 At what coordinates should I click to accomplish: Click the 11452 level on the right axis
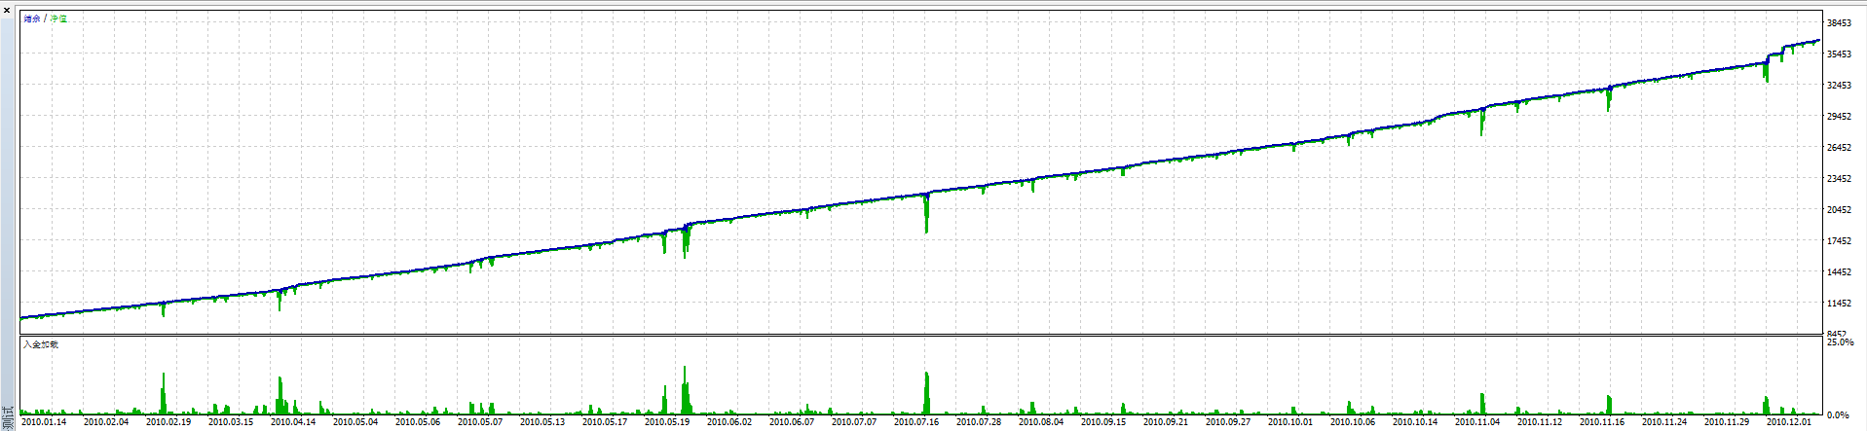[1839, 304]
